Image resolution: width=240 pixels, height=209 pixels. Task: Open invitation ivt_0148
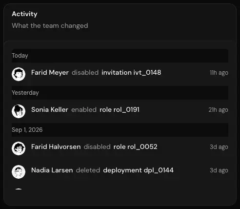(x=131, y=73)
